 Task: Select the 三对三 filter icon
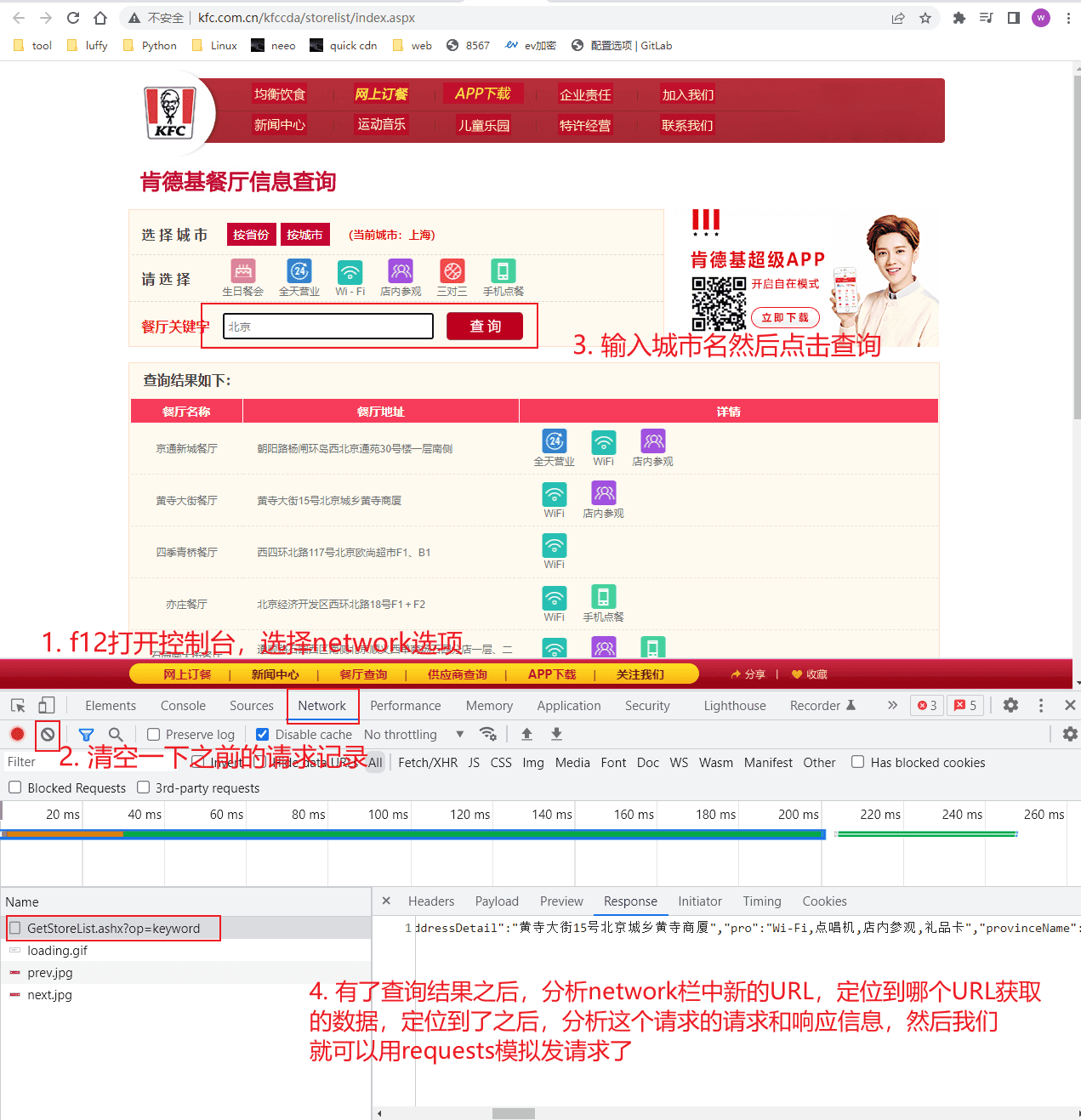[x=452, y=272]
